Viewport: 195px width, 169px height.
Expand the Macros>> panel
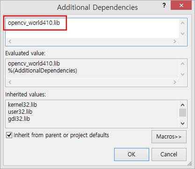[169, 137]
